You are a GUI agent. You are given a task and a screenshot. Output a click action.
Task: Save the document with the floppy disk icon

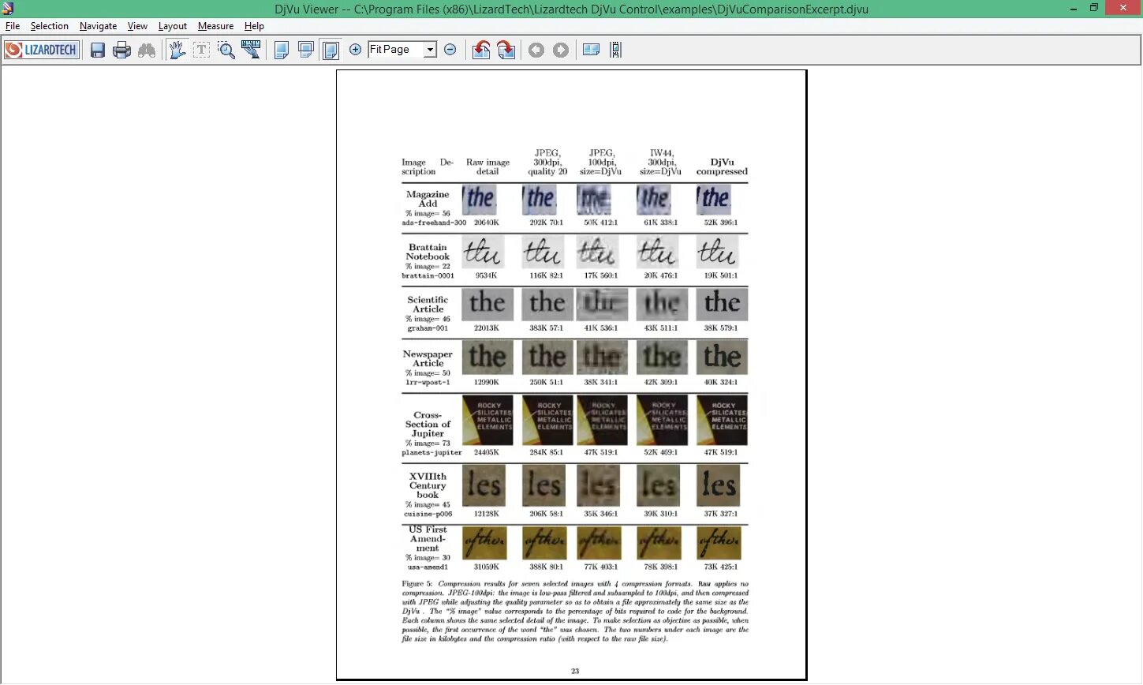tap(97, 51)
